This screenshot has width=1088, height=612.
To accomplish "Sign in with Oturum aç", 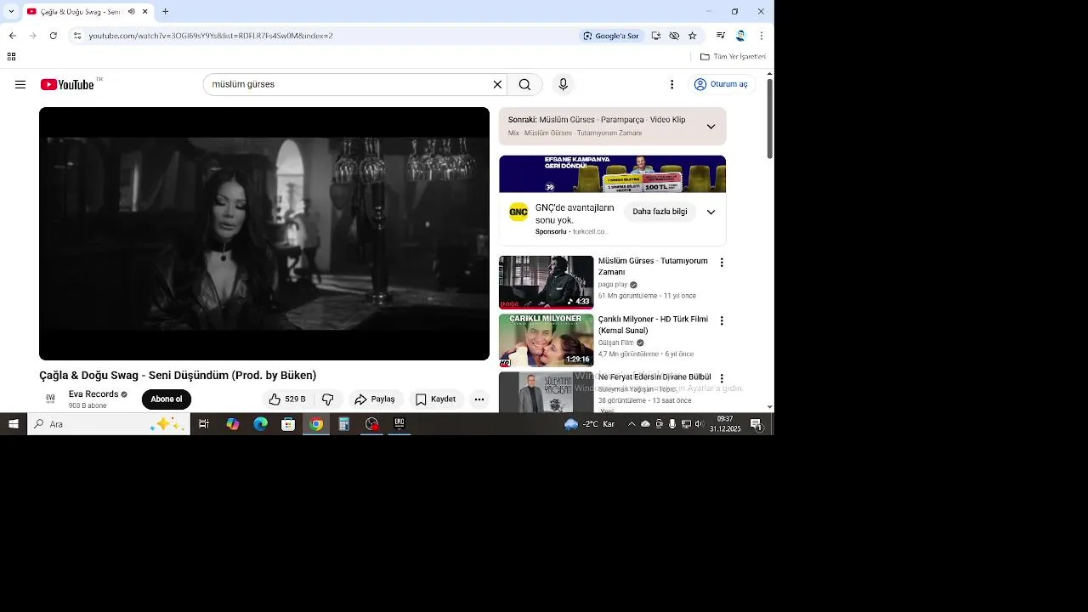I will (x=721, y=84).
